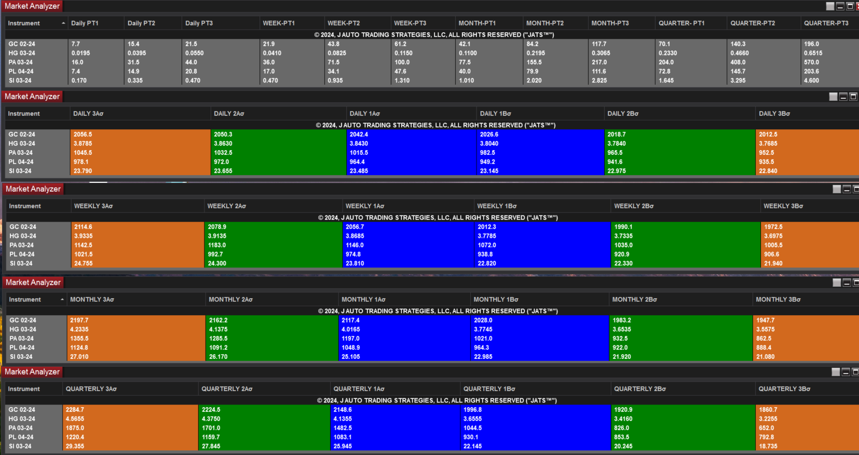Sort by the MONTH-PT1 column
Viewport: 859px width, 455px height.
pos(489,23)
